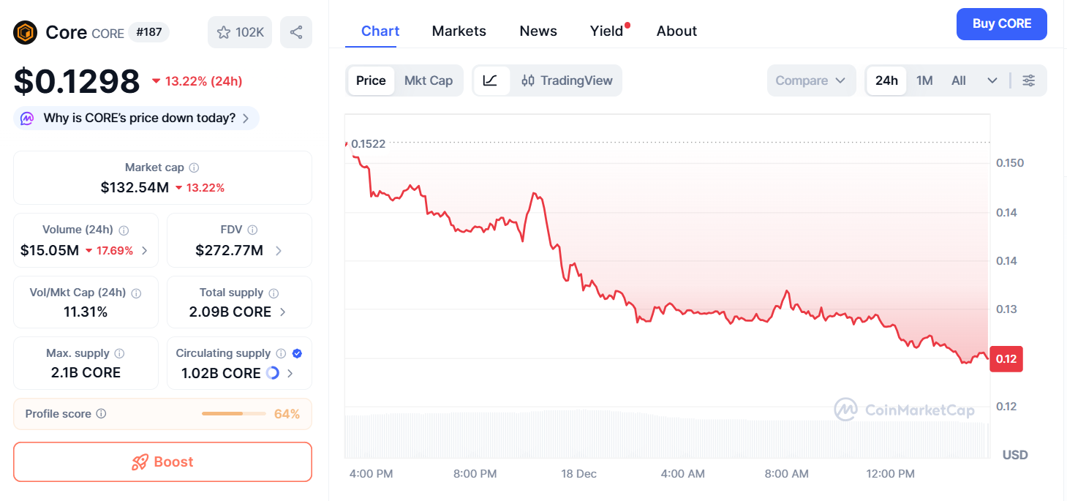Image resolution: width=1067 pixels, height=501 pixels.
Task: Select the line chart icon
Action: click(x=491, y=80)
